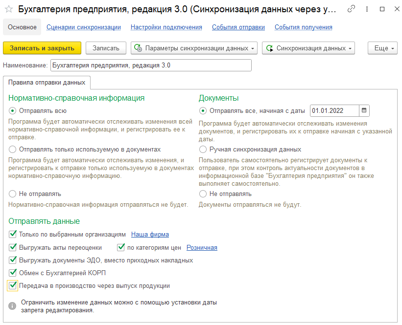Image resolution: width=402 pixels, height=325 pixels.
Task: Open the Наша фирма organization link
Action: [150, 235]
